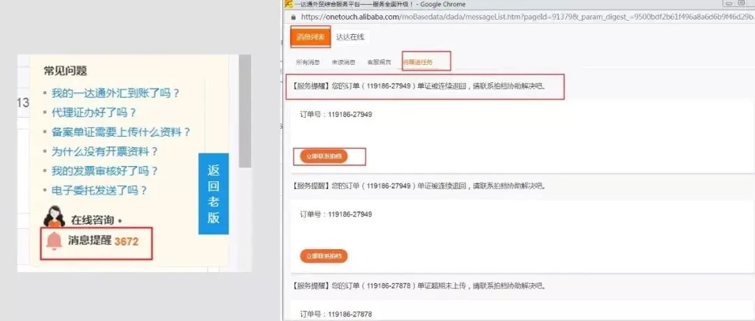Open FAQ 我的一达通外汇到账了吗？

click(x=115, y=93)
